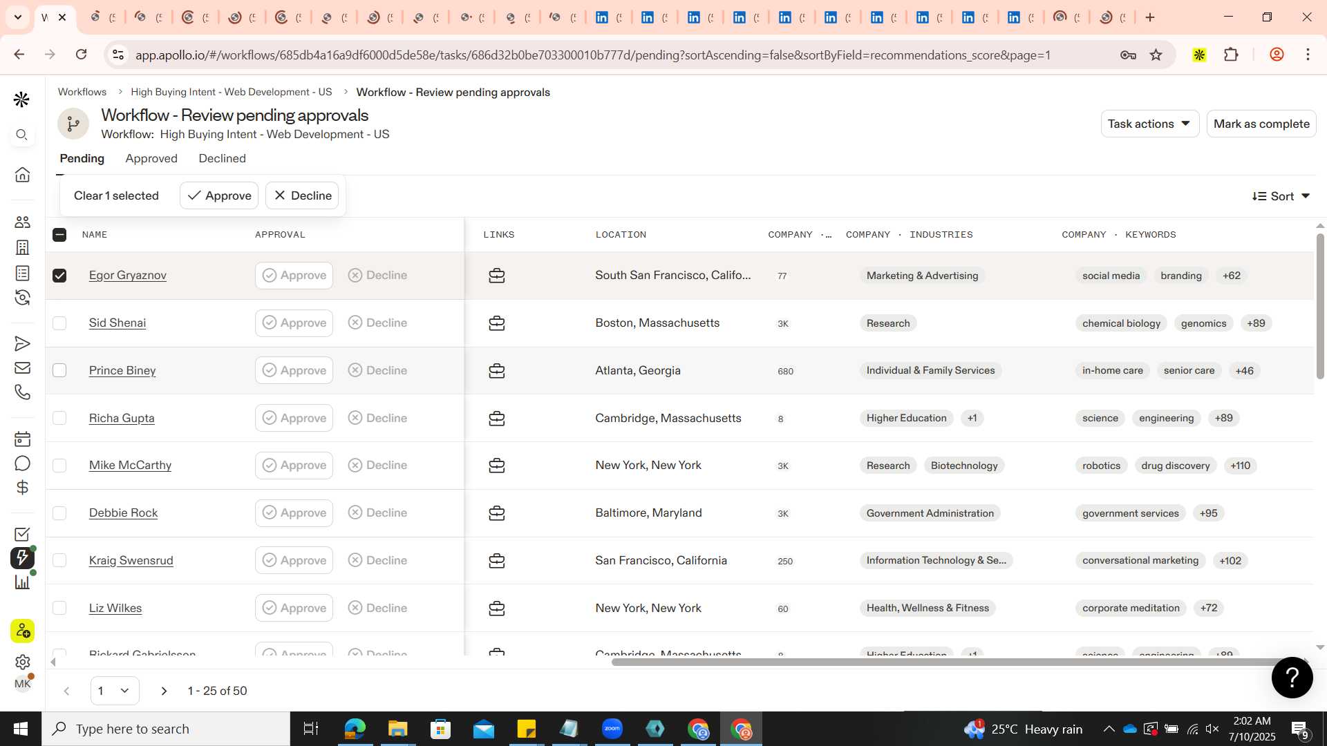Open the Sort dropdown
Image resolution: width=1327 pixels, height=746 pixels.
(1281, 196)
